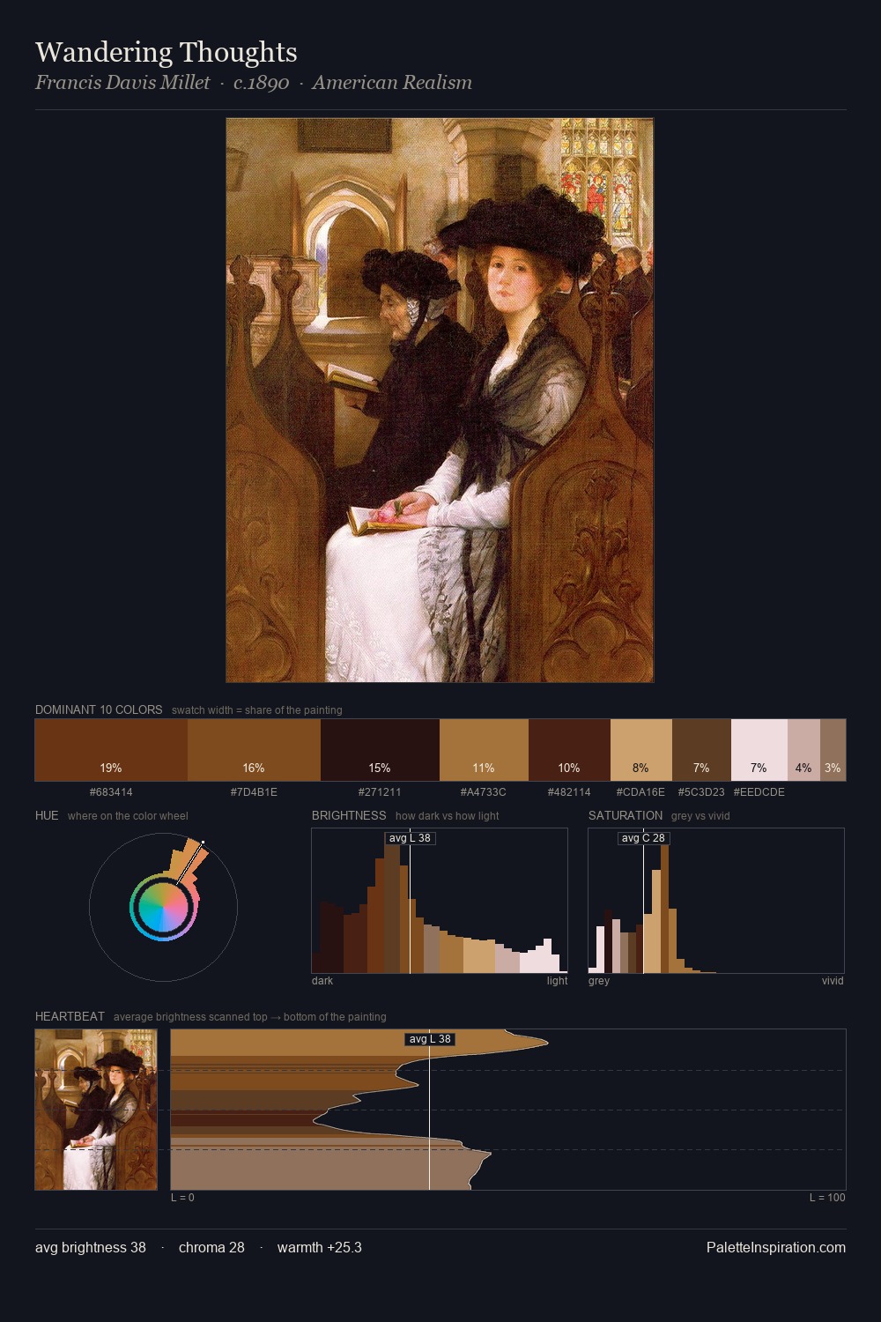Click the 'American Realism' style text

(x=392, y=83)
